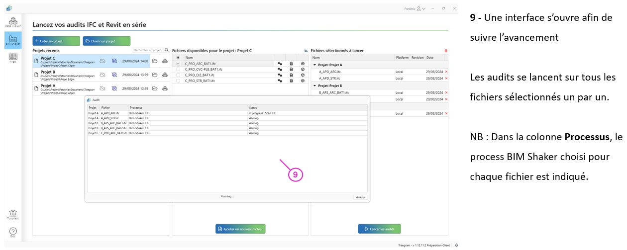The image size is (627, 250).
Task: Click the folder icon for Projet C
Action: click(x=155, y=61)
